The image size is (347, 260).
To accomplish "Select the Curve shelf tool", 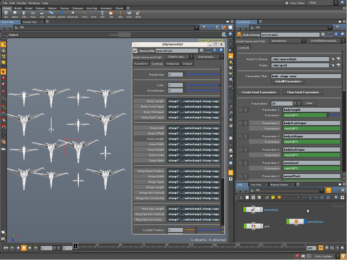I will (85, 14).
